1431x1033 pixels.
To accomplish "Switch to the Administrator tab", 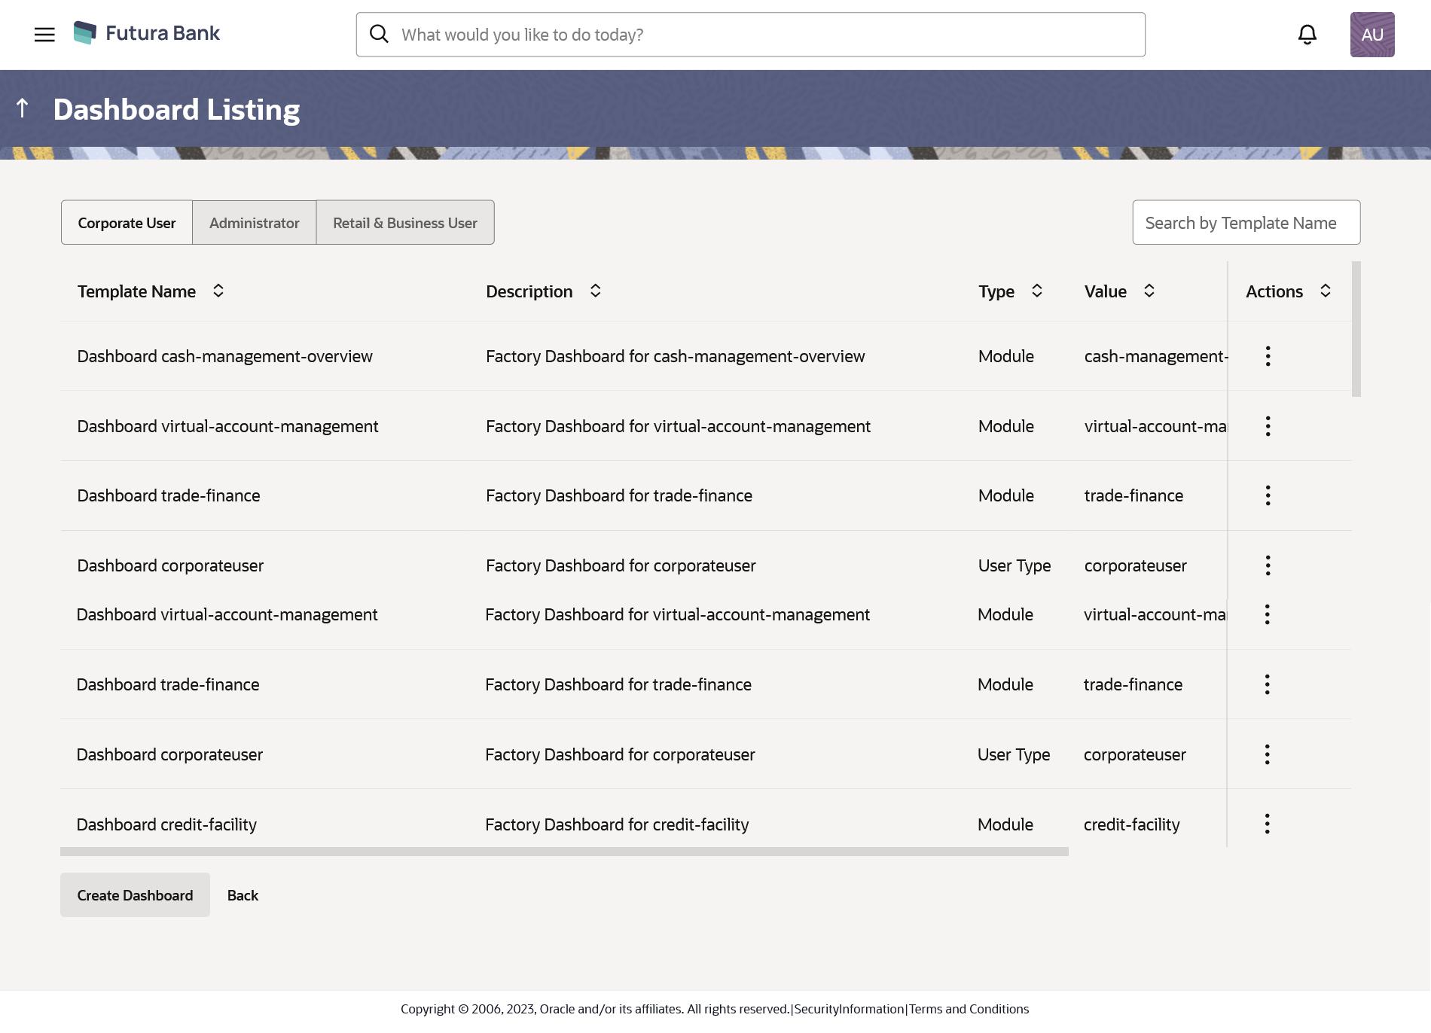I will 254,223.
